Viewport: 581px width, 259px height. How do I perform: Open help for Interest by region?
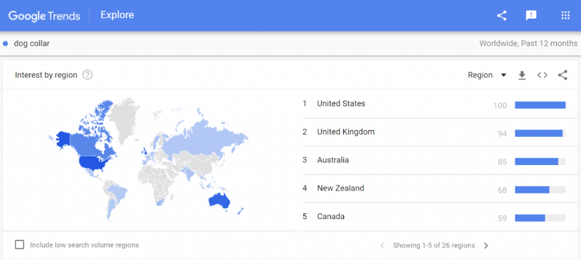(87, 75)
